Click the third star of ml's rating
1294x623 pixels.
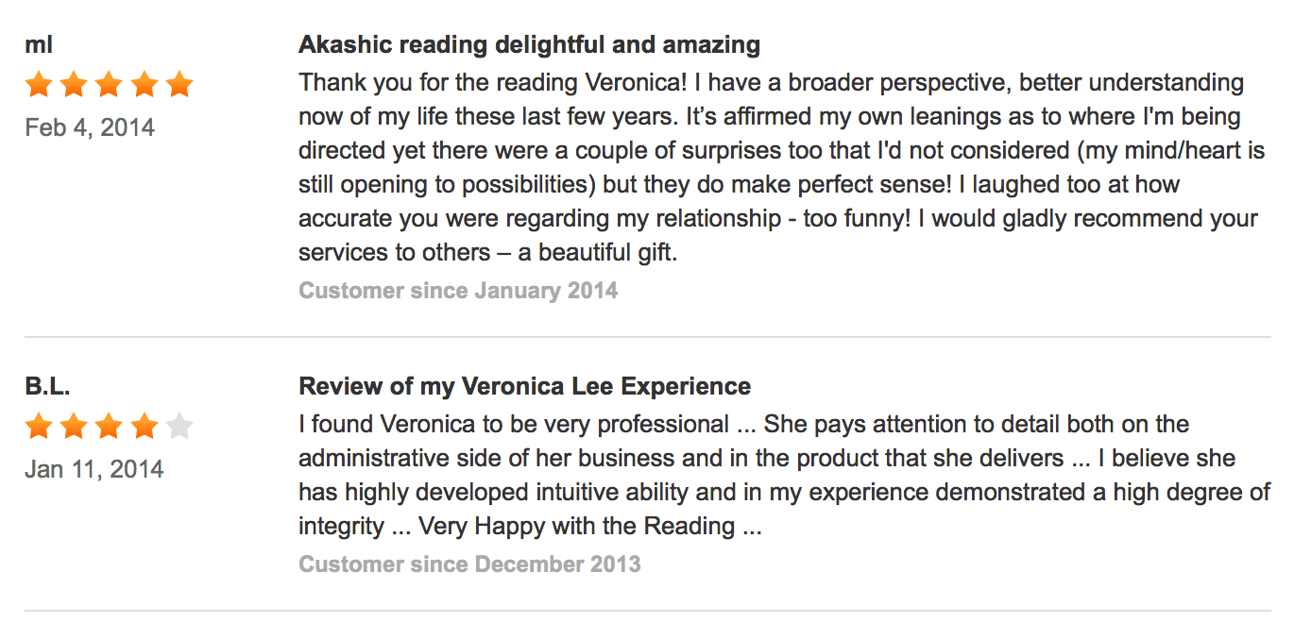109,85
